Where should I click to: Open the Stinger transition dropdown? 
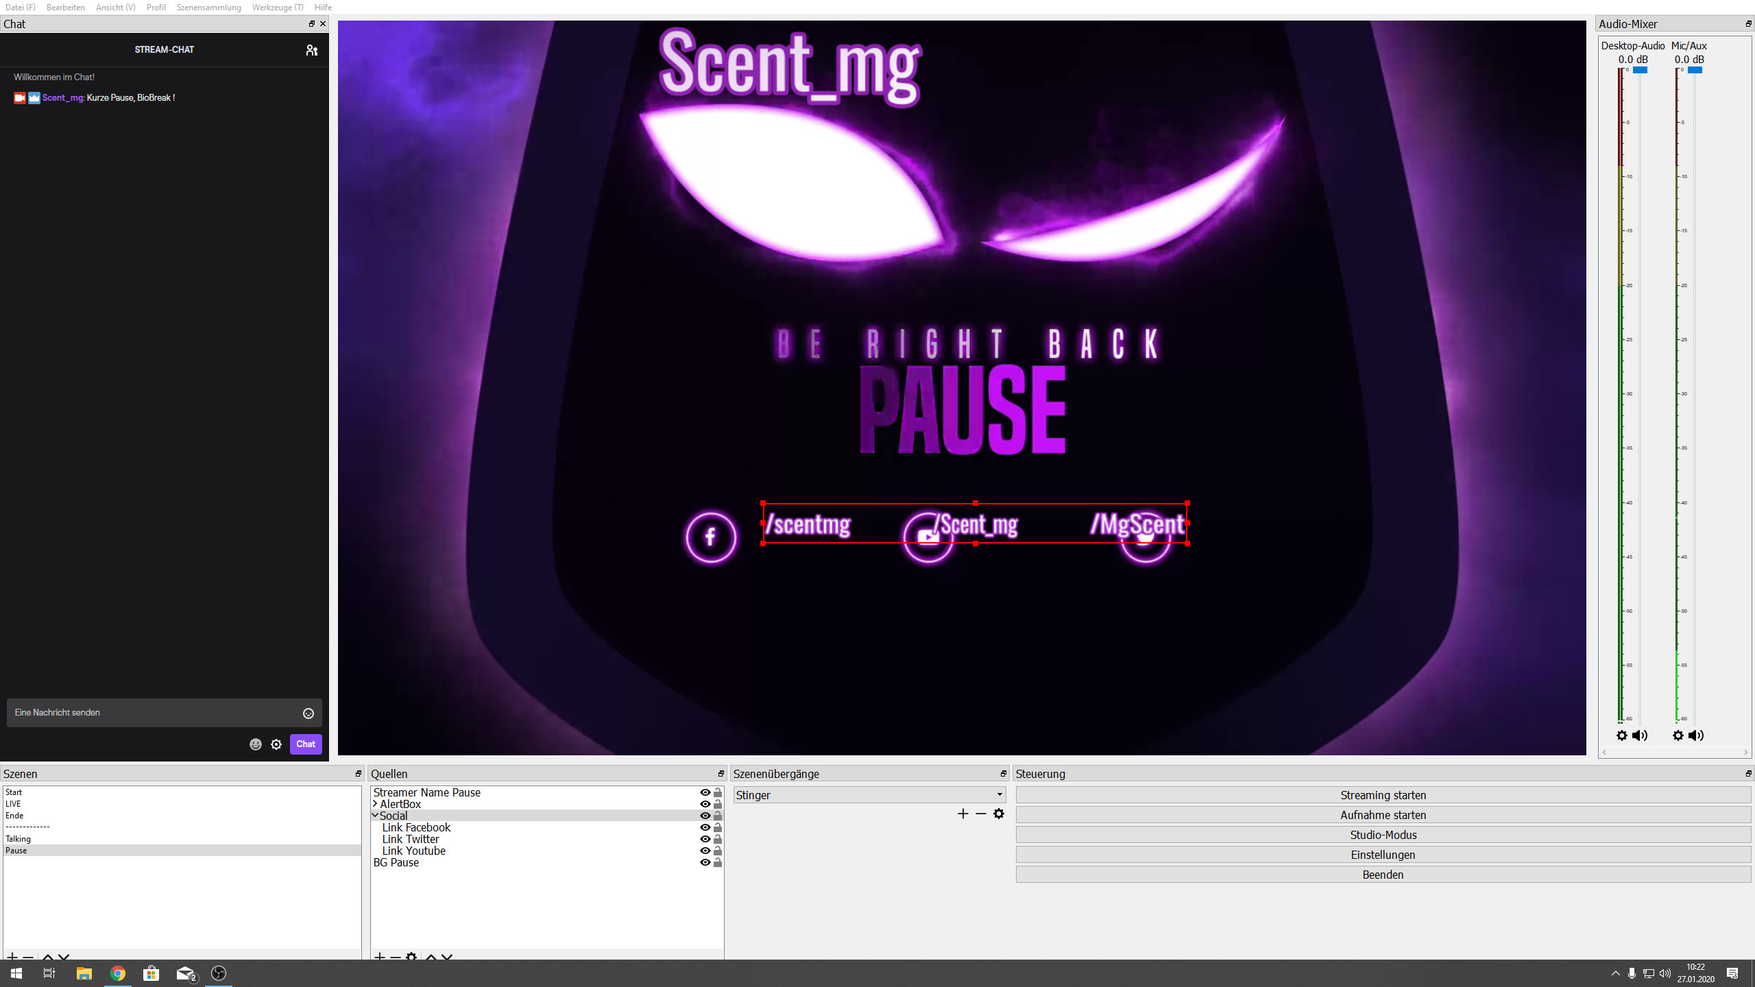tap(869, 795)
